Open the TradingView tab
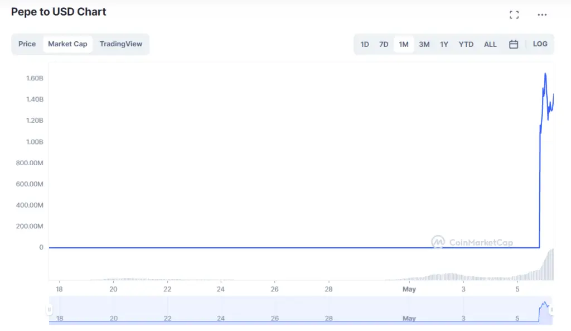 pyautogui.click(x=121, y=44)
